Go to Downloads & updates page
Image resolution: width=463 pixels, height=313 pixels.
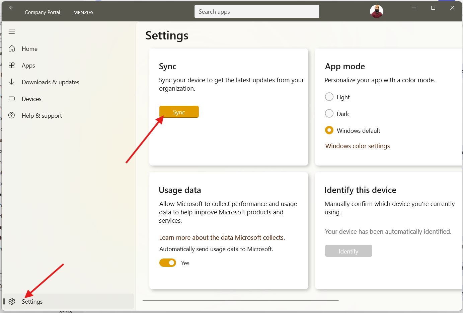point(50,82)
